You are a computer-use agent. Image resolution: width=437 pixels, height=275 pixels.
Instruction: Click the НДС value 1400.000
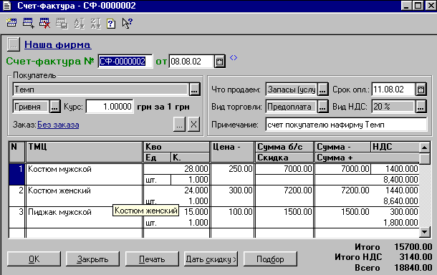point(395,169)
